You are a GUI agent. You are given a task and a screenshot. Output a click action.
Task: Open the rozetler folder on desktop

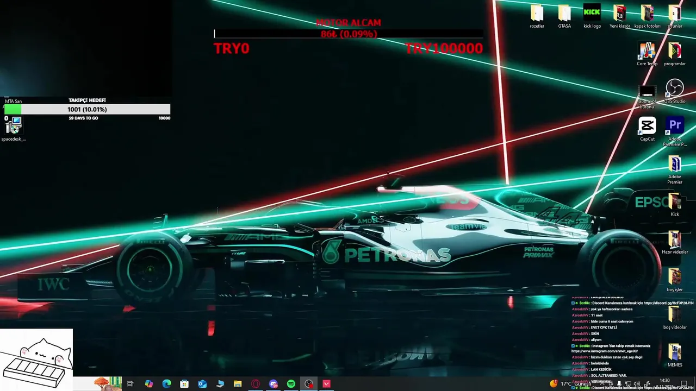(x=537, y=16)
